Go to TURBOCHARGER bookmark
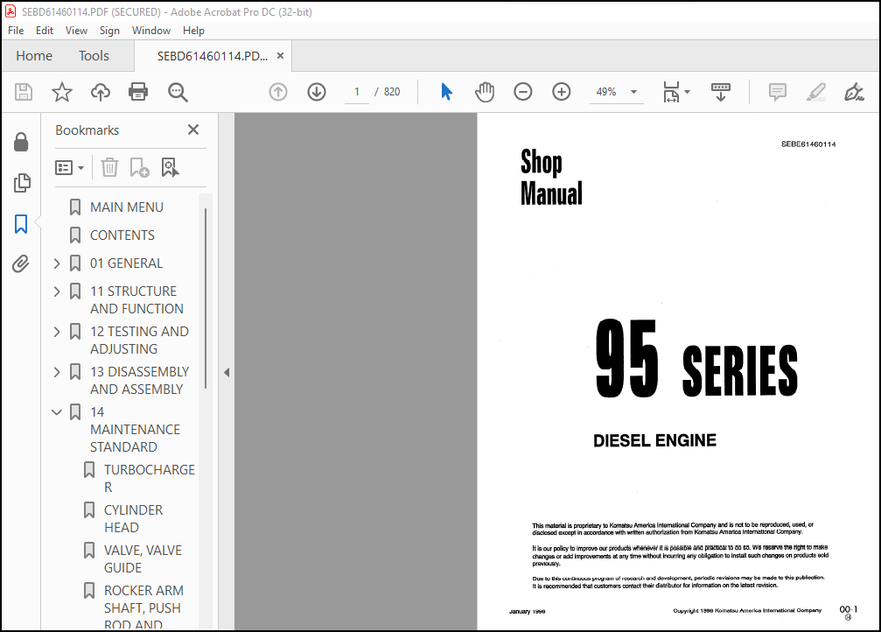881x632 pixels. pos(150,478)
